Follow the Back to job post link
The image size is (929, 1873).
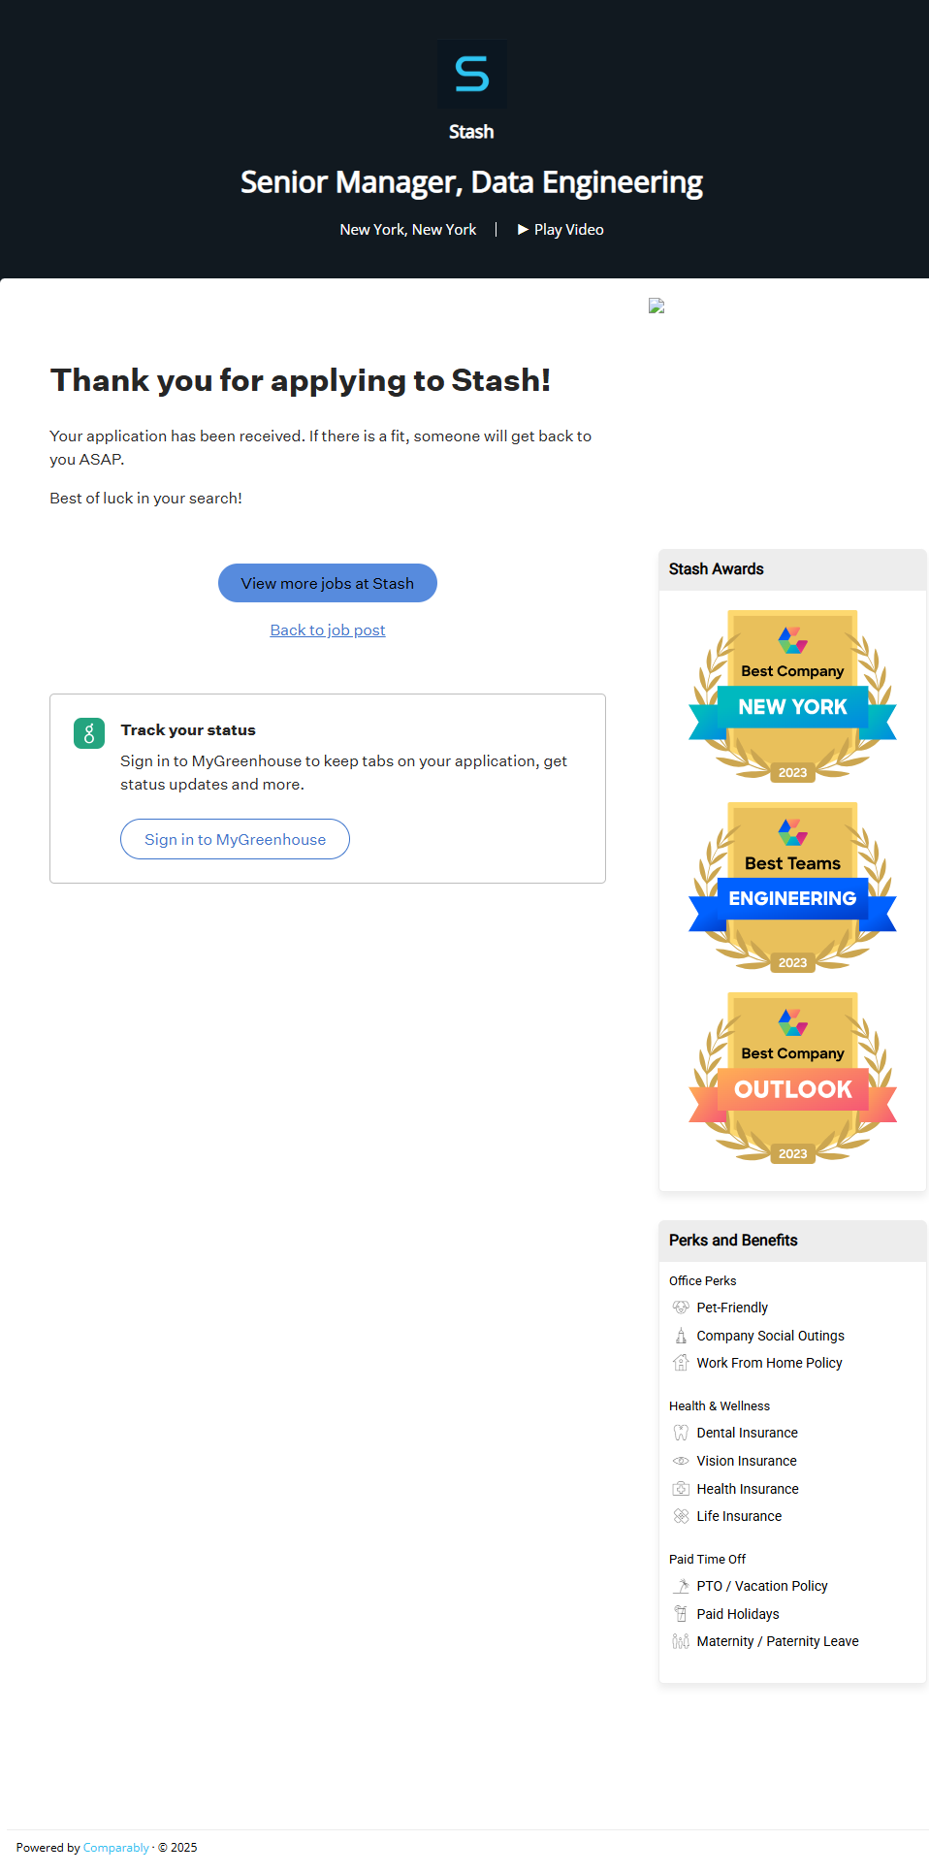point(328,630)
